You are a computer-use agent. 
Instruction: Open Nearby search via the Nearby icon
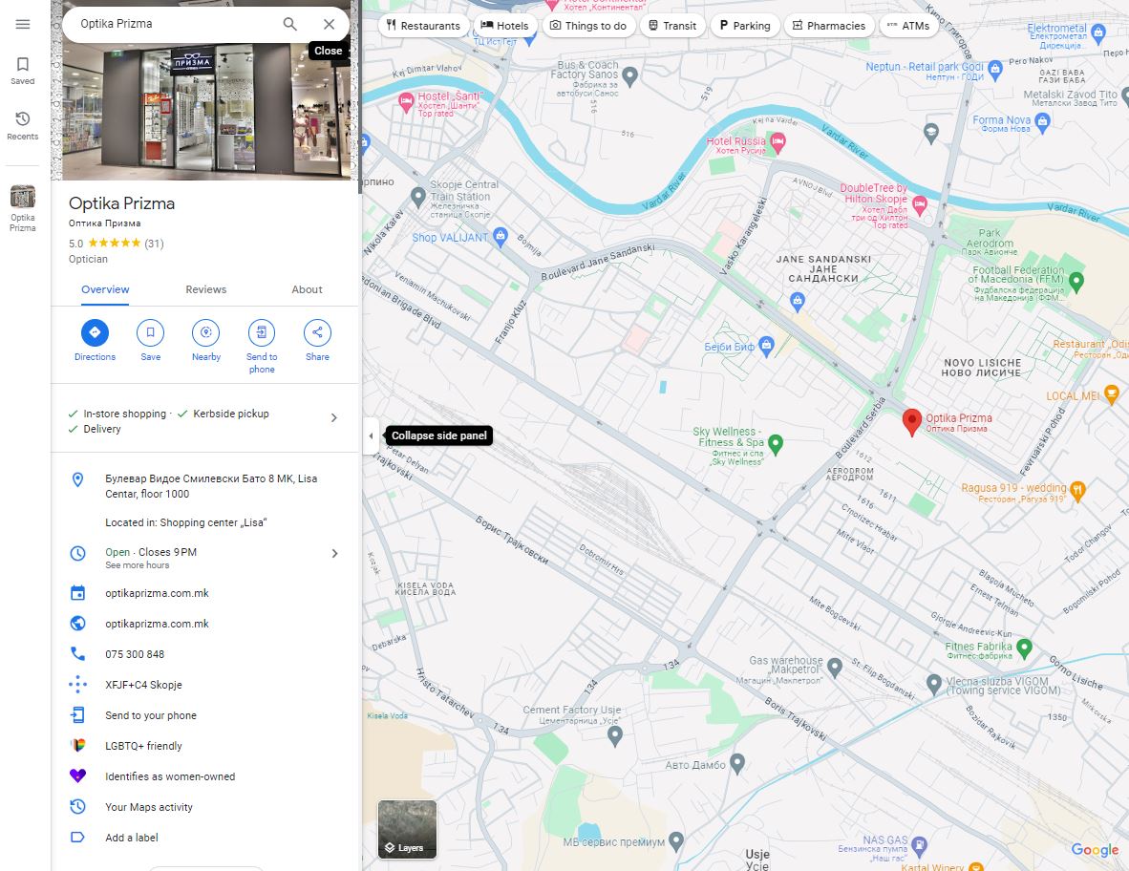pos(205,332)
